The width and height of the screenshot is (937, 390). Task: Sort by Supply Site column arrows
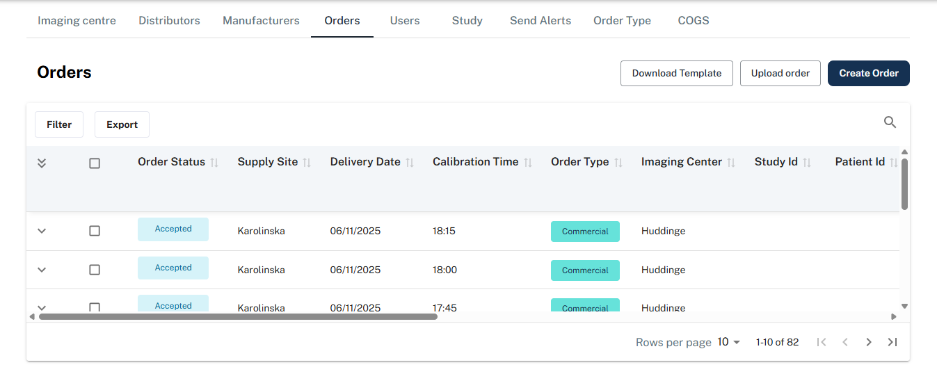point(307,163)
